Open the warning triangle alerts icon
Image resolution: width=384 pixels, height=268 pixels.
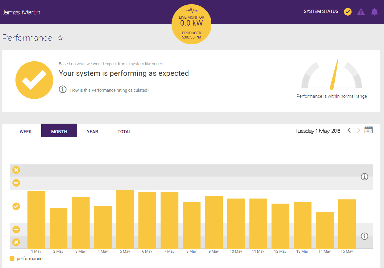(361, 12)
